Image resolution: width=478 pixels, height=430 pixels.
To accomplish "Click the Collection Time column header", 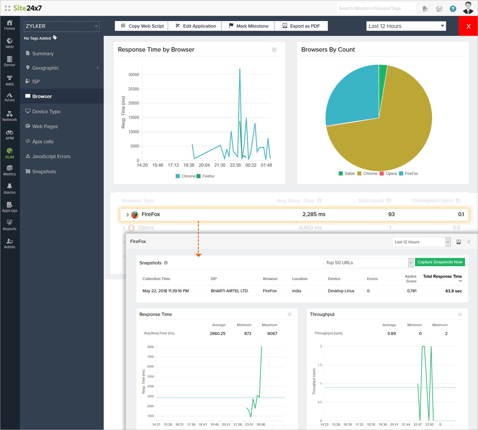I will click(x=156, y=279).
